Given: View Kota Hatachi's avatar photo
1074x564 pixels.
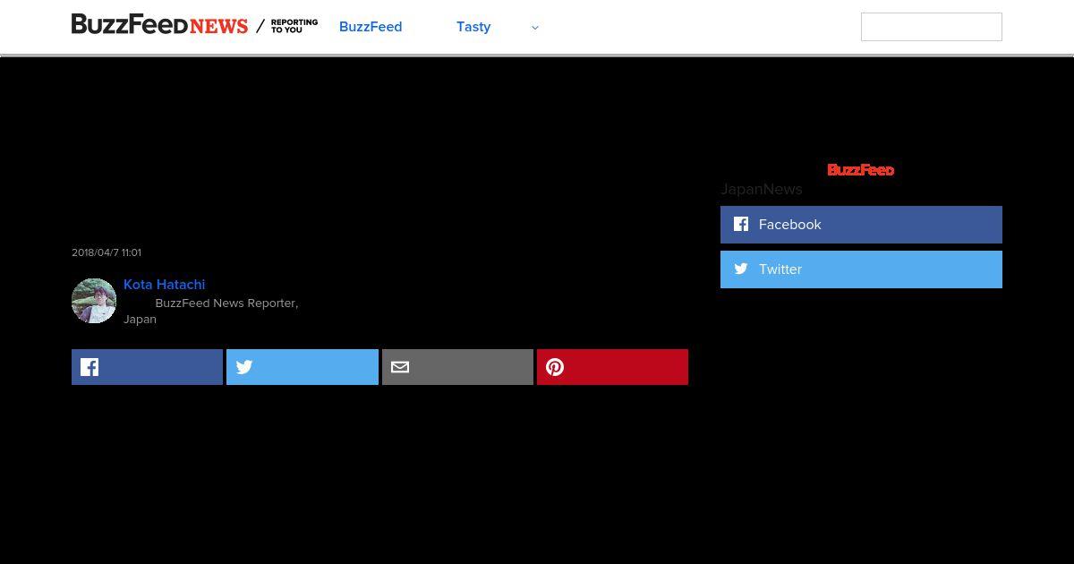Looking at the screenshot, I should coord(94,301).
